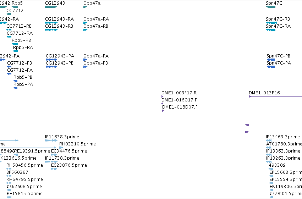Viewport: 302px width, 199px height.
Task: Click protein CG12943-PA
Action: click(x=51, y=60)
